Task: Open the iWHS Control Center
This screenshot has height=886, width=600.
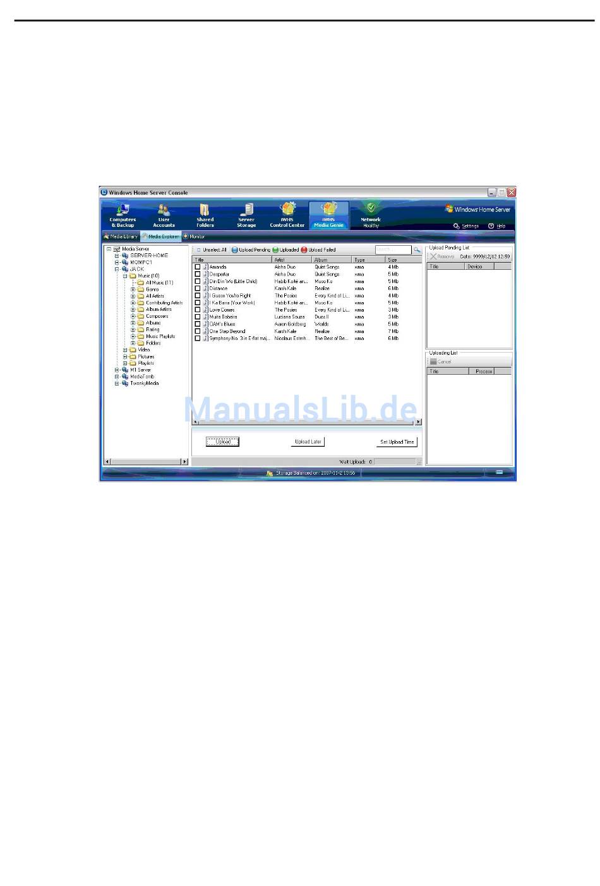Action: pos(287,215)
